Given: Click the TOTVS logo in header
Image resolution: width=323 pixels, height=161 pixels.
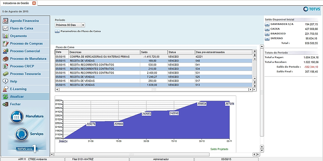Looking at the screenshot, I should click(x=312, y=9).
